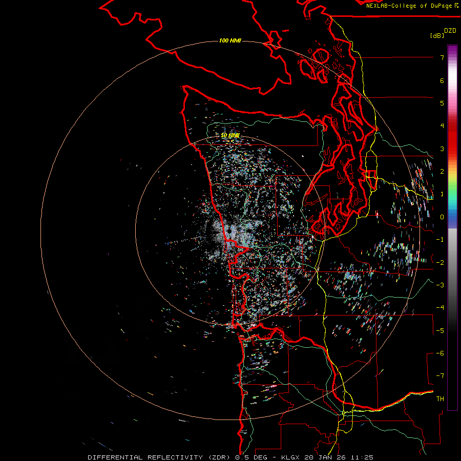The height and width of the screenshot is (461, 461).
Task: Click the 6 value on color scale
Action: coord(442,80)
